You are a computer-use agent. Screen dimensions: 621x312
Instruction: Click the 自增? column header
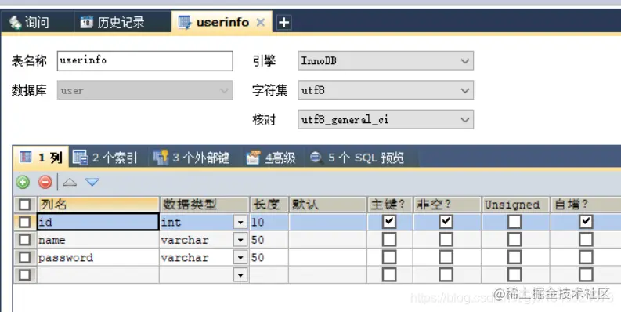[x=586, y=205]
